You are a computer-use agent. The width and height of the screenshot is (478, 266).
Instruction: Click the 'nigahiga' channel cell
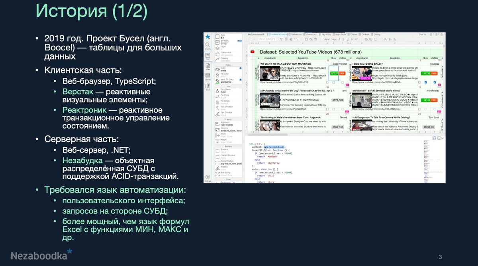pyautogui.click(x=435, y=64)
